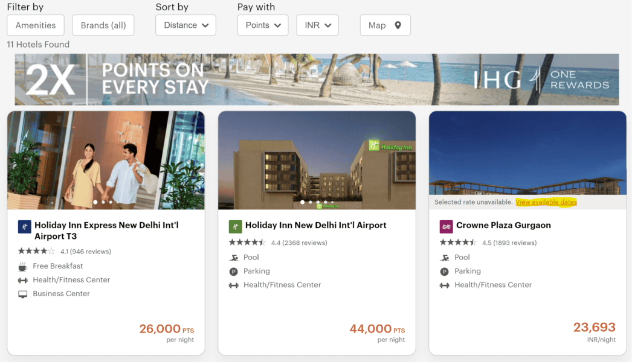Viewport: 632px width, 362px height.
Task: Open the Amenities filter
Action: [x=35, y=25]
